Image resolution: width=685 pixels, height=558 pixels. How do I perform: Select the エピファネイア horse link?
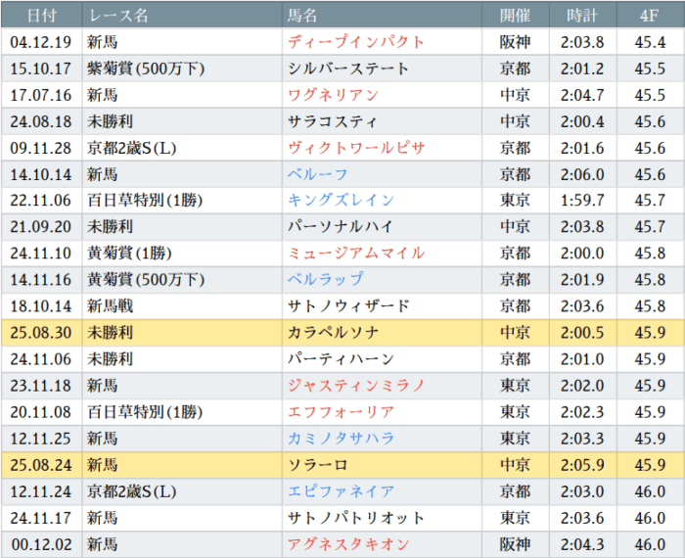[341, 491]
